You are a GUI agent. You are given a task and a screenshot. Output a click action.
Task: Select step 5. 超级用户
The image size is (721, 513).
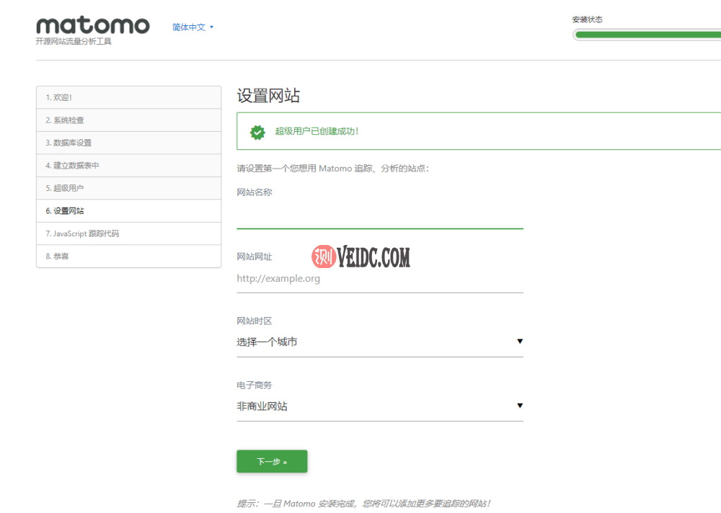[129, 188]
